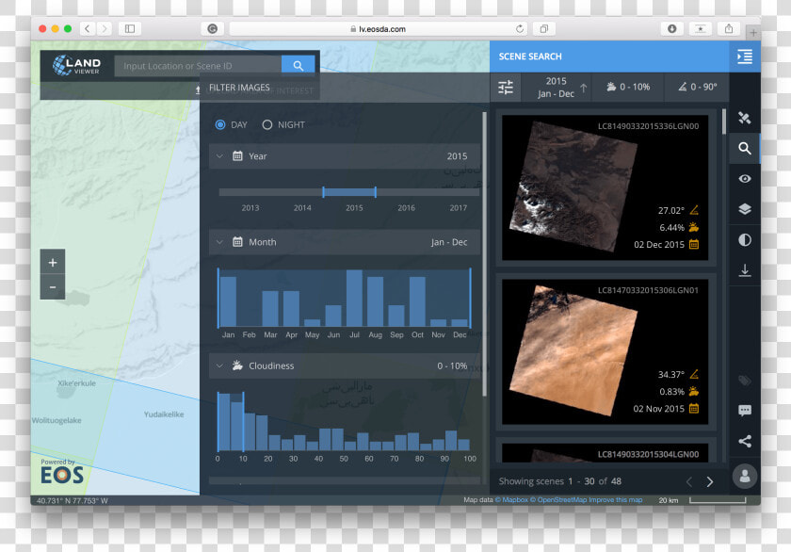Click the cloudiness histogram handle at 10
The image size is (791, 552).
click(243, 421)
